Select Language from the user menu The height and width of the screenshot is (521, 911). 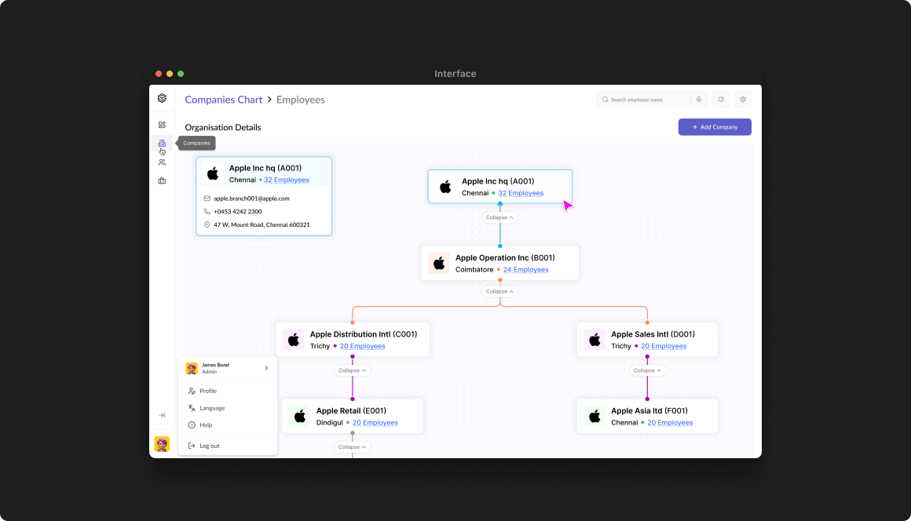point(212,408)
